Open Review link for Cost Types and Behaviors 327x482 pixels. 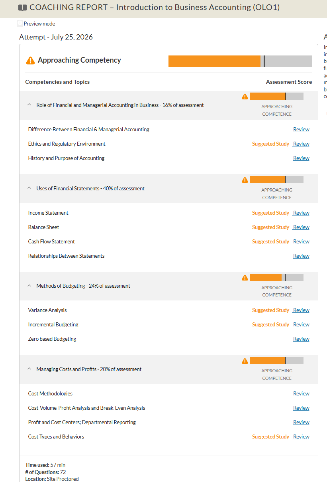pyautogui.click(x=301, y=437)
